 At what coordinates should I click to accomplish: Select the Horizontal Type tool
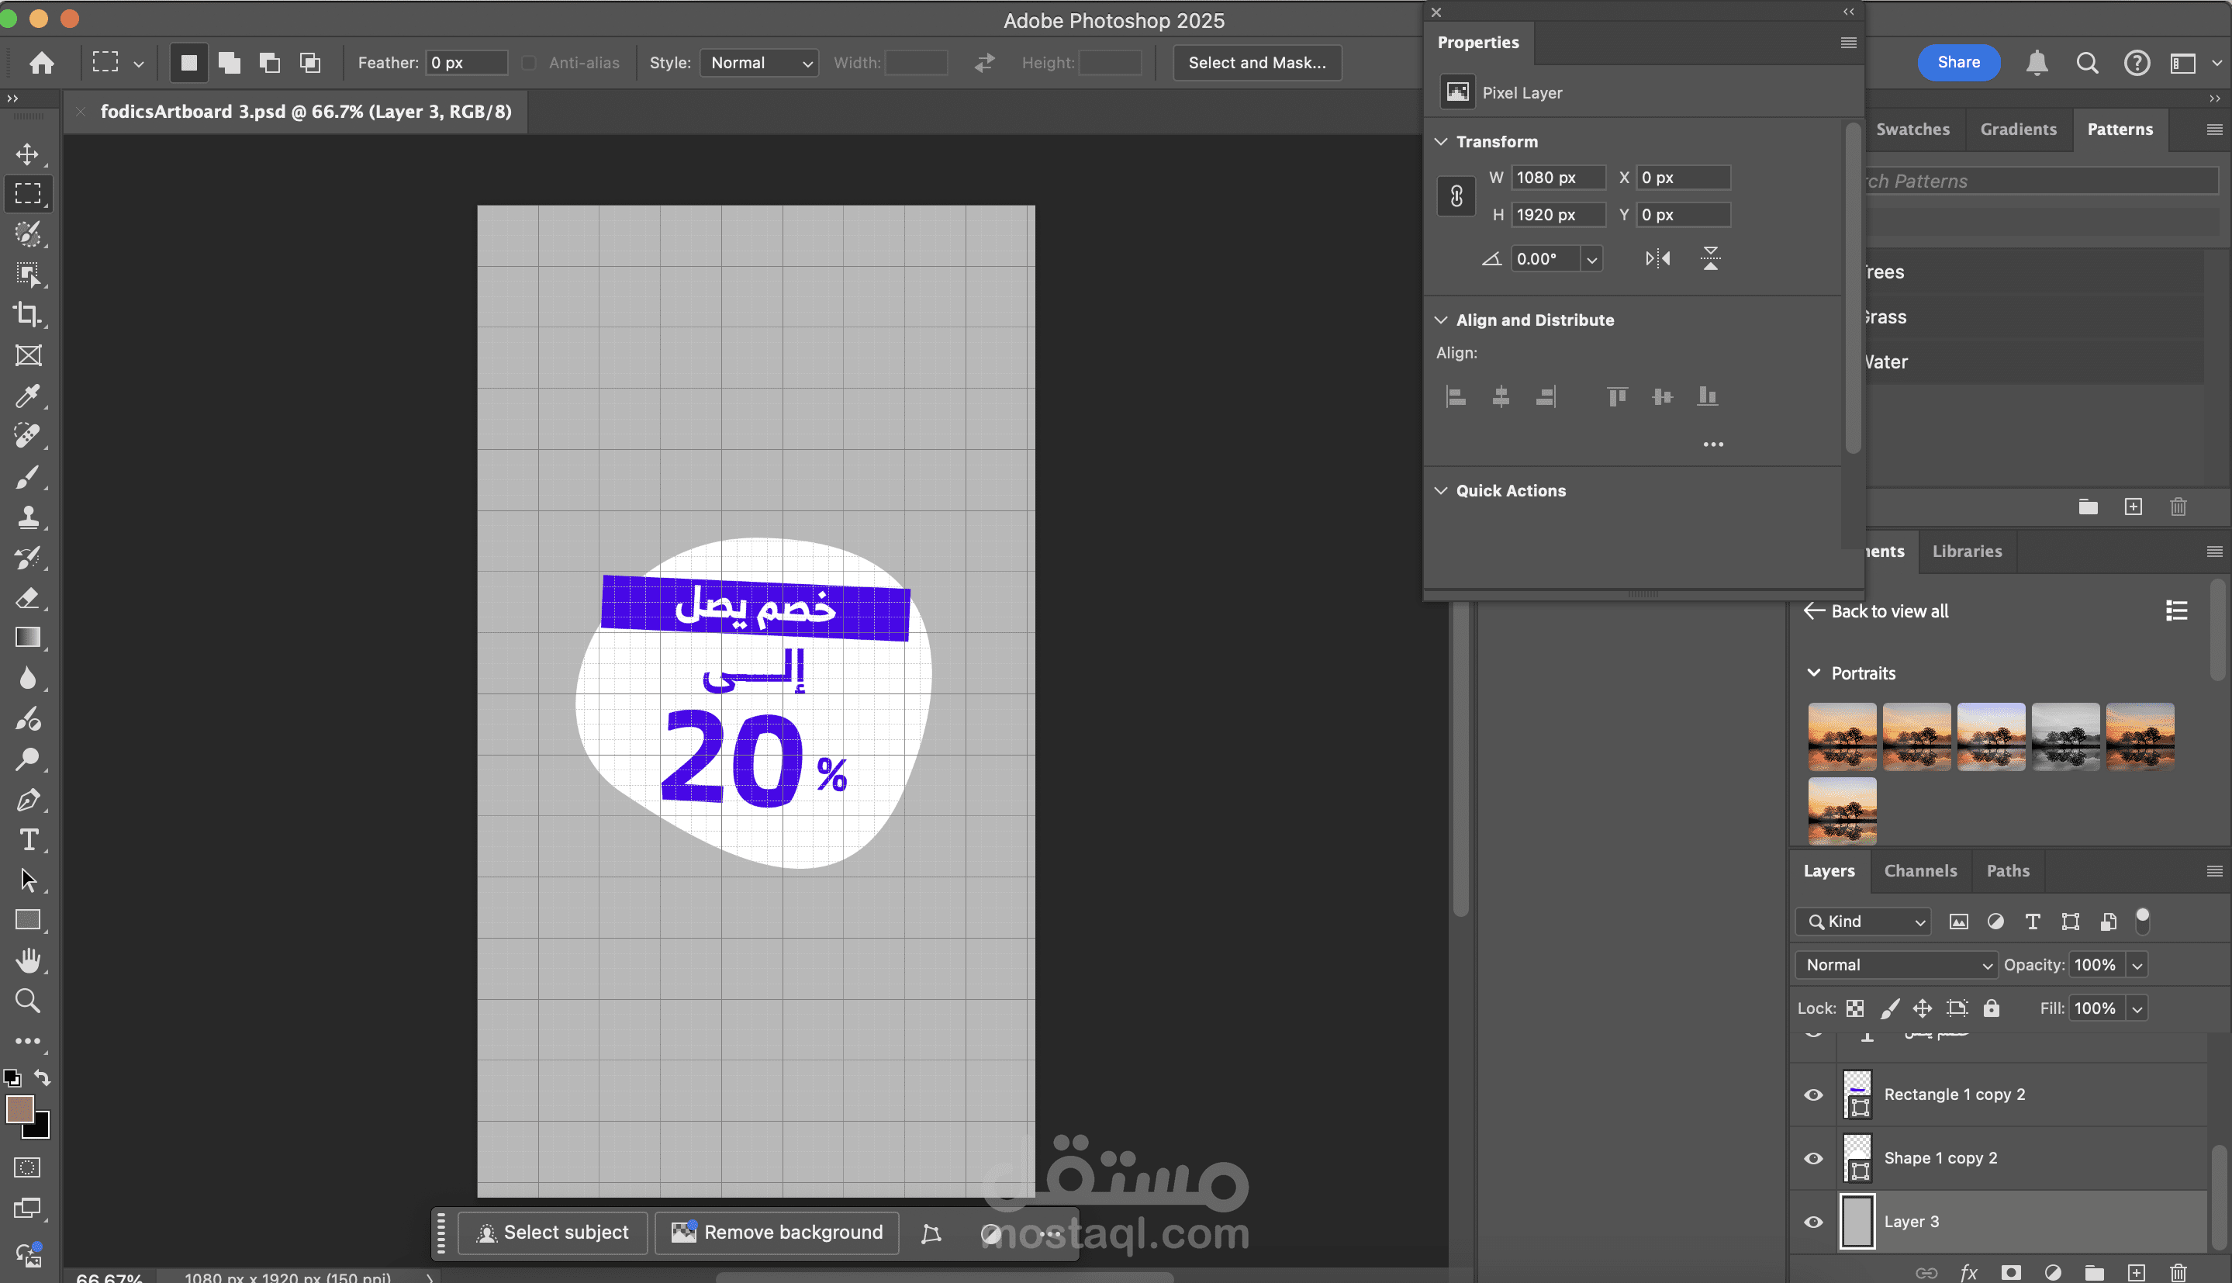(x=28, y=840)
